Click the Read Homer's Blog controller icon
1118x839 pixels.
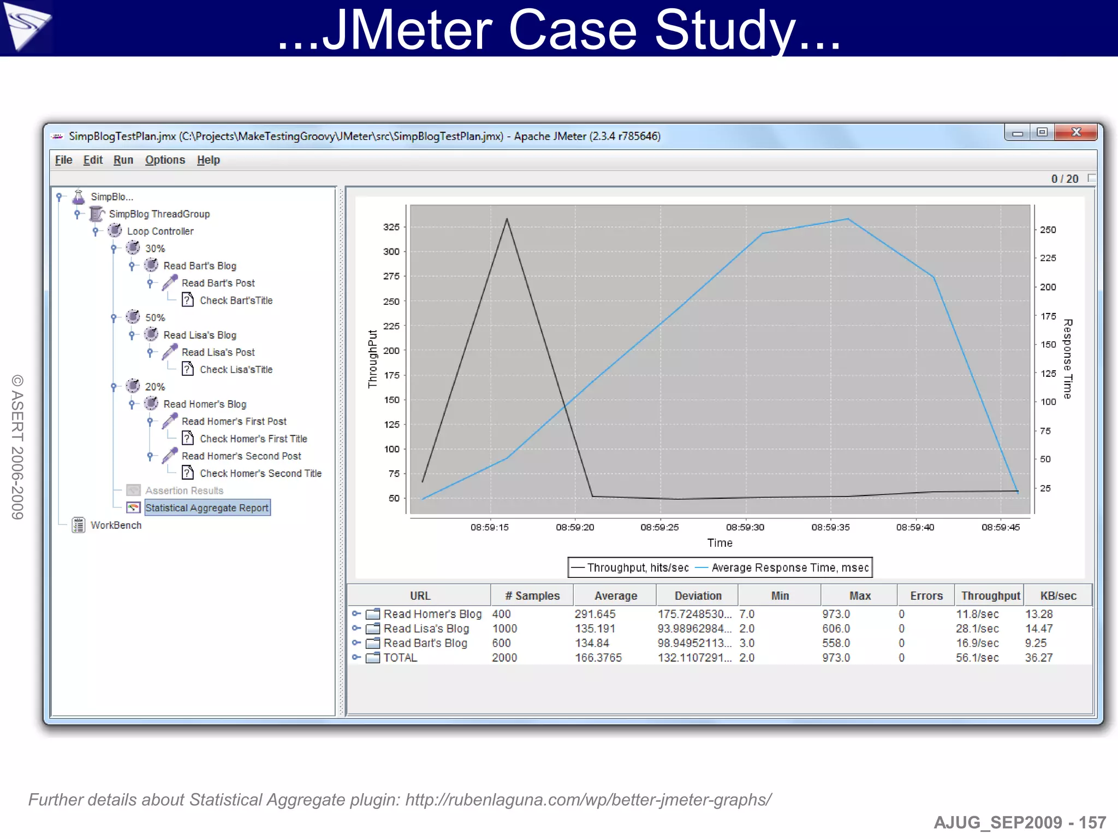coord(151,404)
